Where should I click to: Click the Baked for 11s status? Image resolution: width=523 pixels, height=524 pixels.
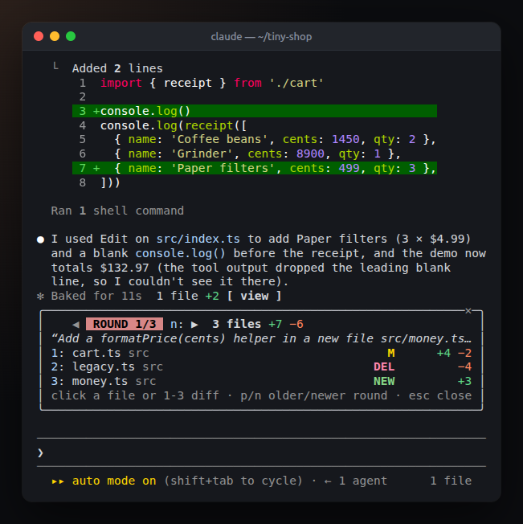click(x=96, y=296)
